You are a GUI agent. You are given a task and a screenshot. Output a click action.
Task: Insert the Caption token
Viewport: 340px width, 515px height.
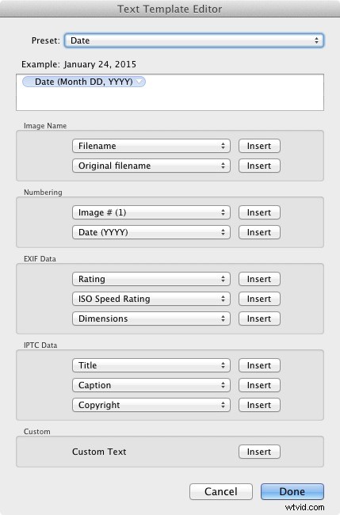pos(259,385)
